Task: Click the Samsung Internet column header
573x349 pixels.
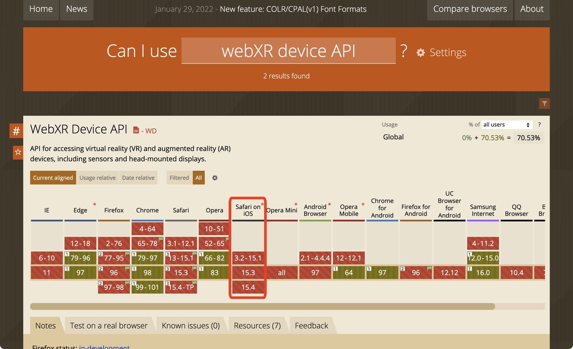Action: click(483, 210)
